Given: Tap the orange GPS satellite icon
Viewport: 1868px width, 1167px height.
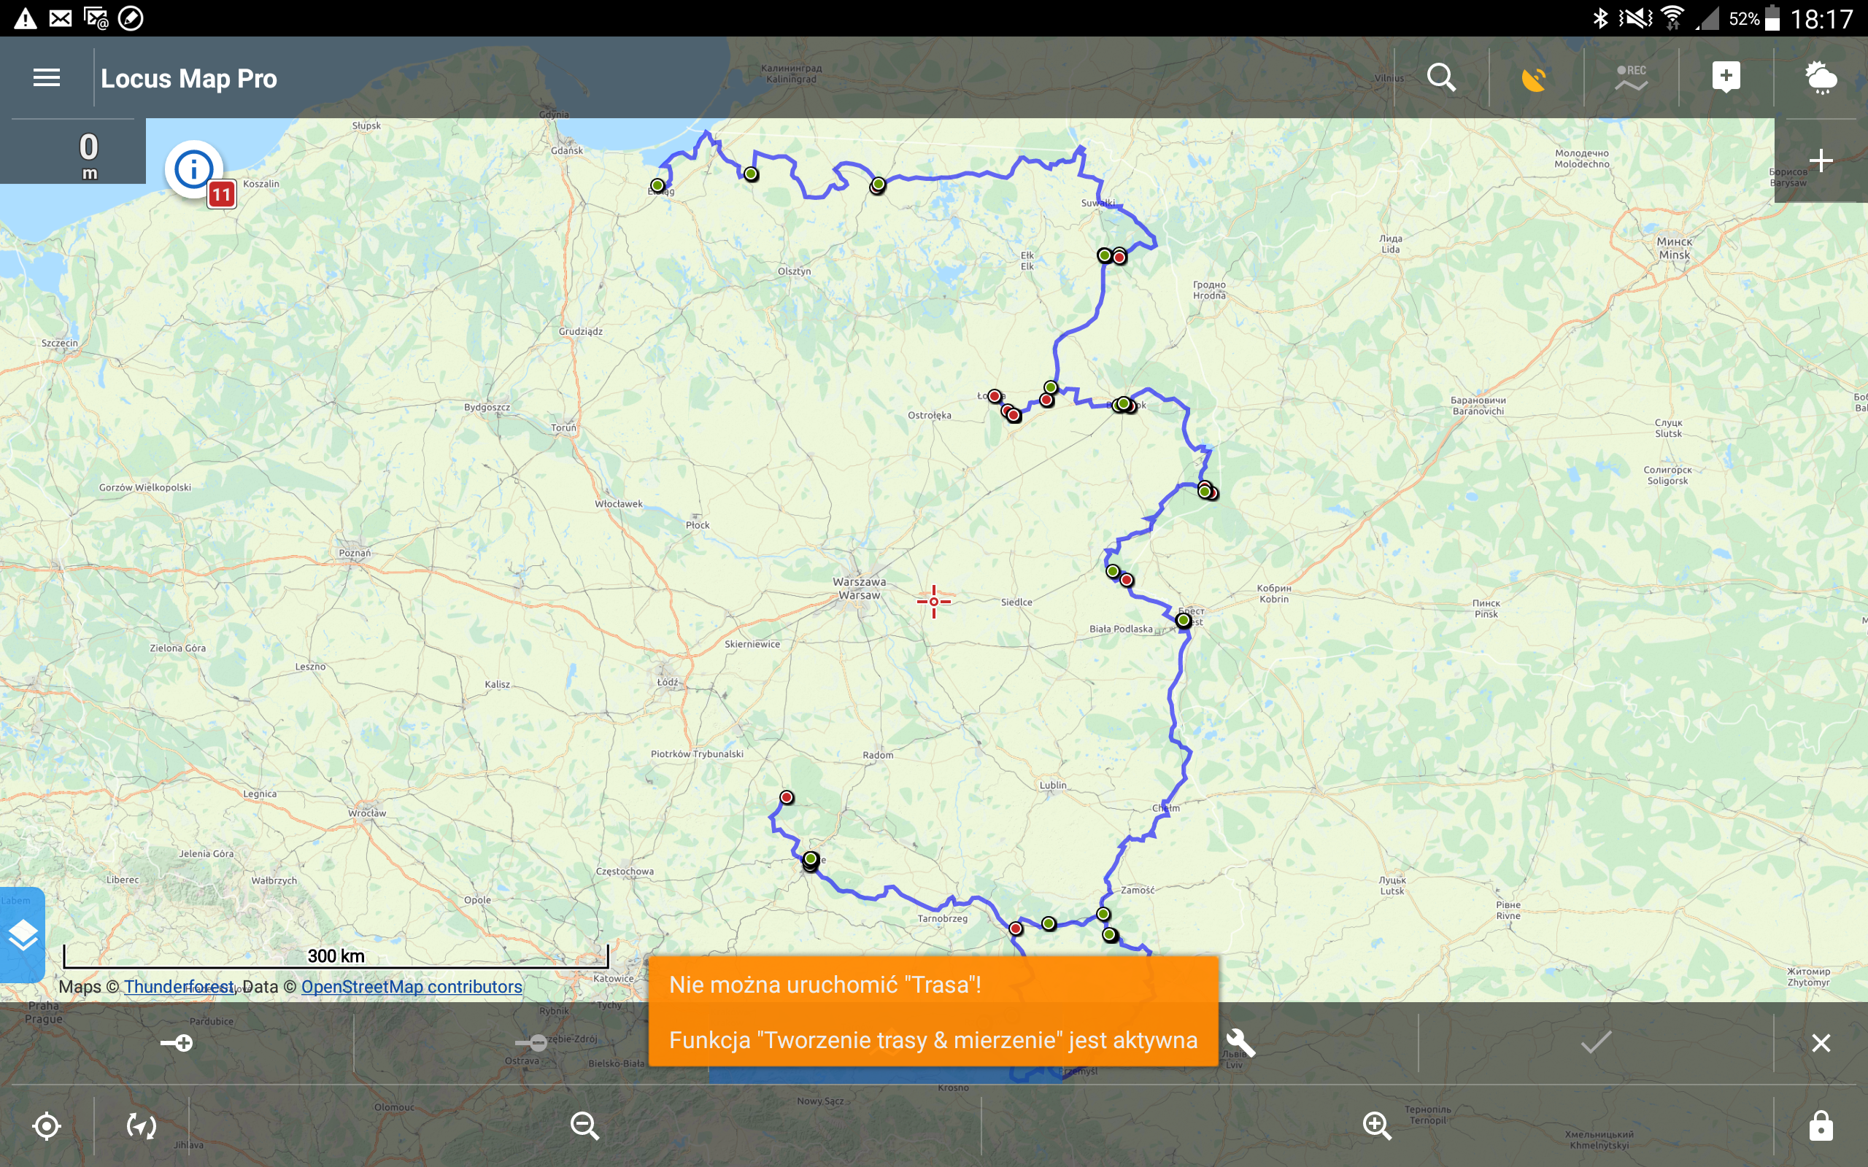Looking at the screenshot, I should click(x=1535, y=78).
